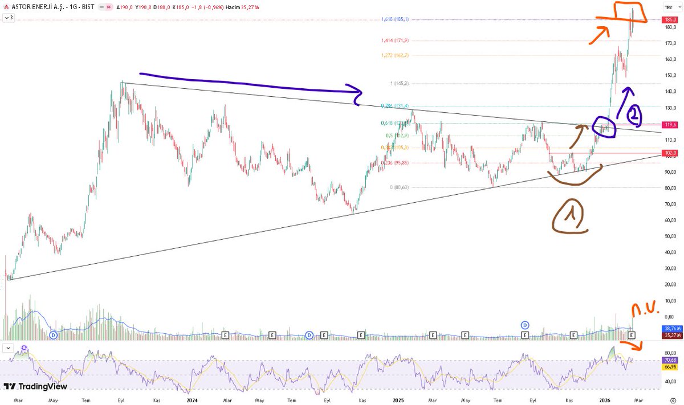Select the red price label 119,6
The height and width of the screenshot is (405, 684).
click(669, 124)
